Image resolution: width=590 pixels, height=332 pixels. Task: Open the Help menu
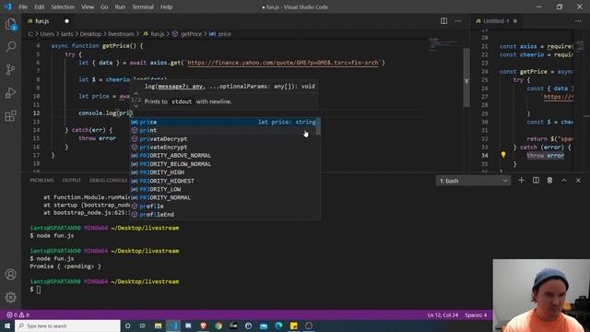click(x=166, y=6)
